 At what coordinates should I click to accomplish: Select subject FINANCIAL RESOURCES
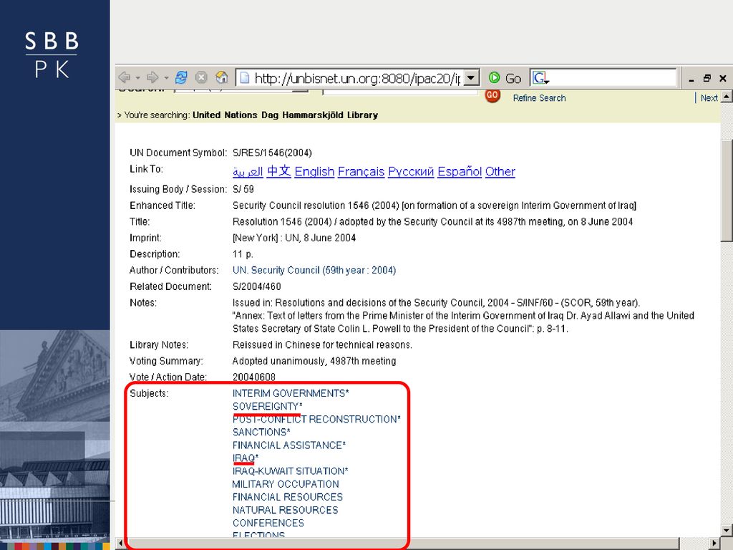[288, 497]
